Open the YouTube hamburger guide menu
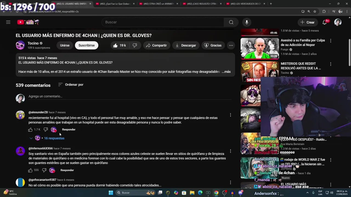 tap(8, 22)
